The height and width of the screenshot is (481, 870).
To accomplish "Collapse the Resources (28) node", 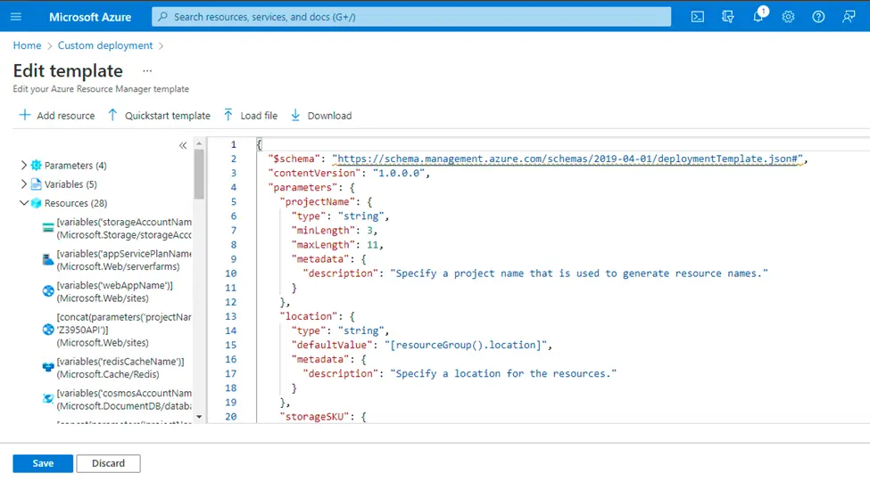I will pos(23,203).
